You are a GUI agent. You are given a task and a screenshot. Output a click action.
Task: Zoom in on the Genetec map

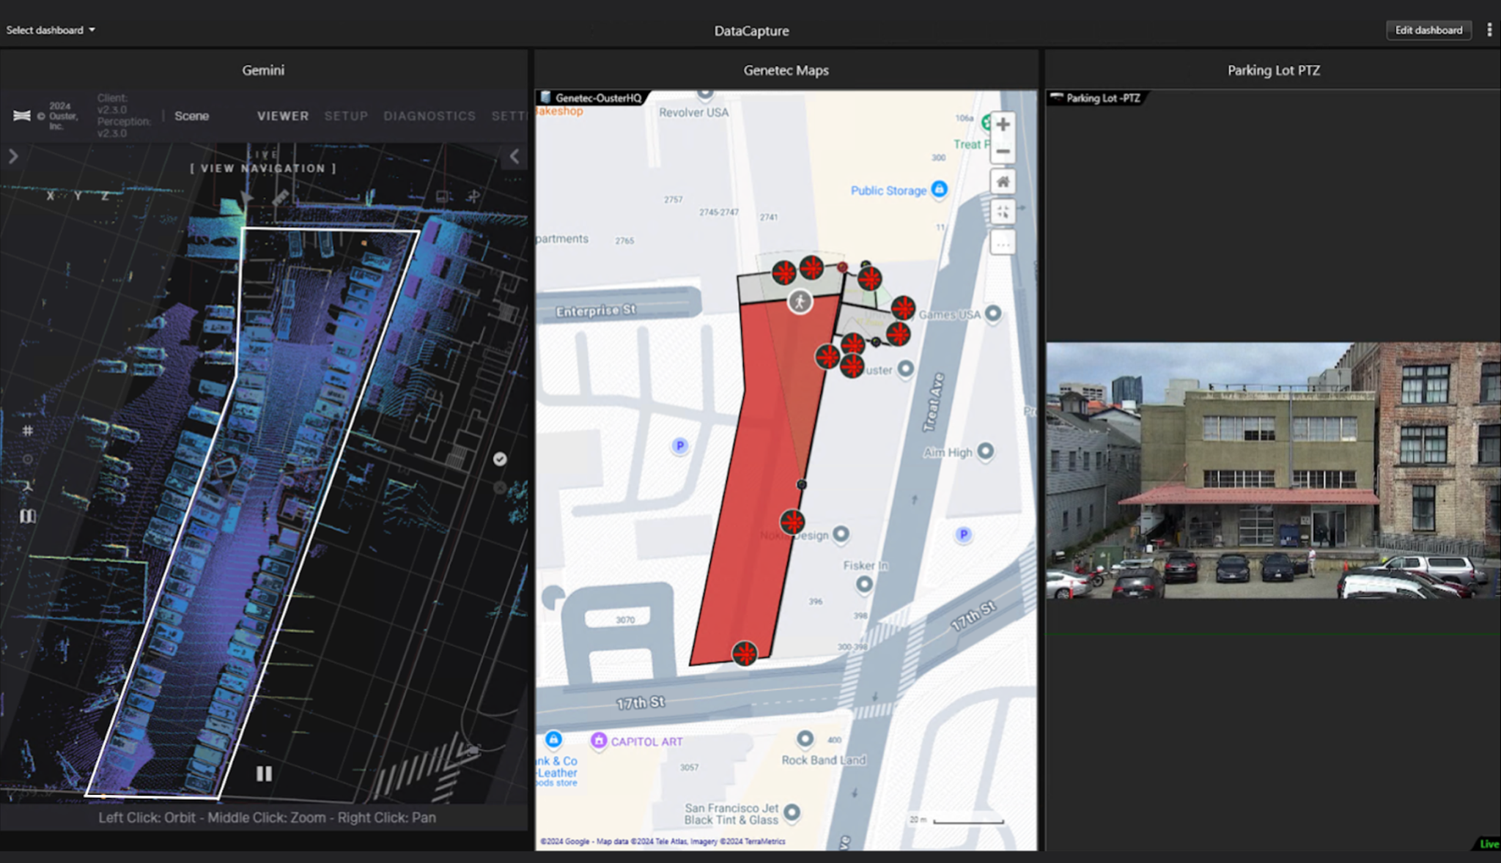tap(1003, 125)
